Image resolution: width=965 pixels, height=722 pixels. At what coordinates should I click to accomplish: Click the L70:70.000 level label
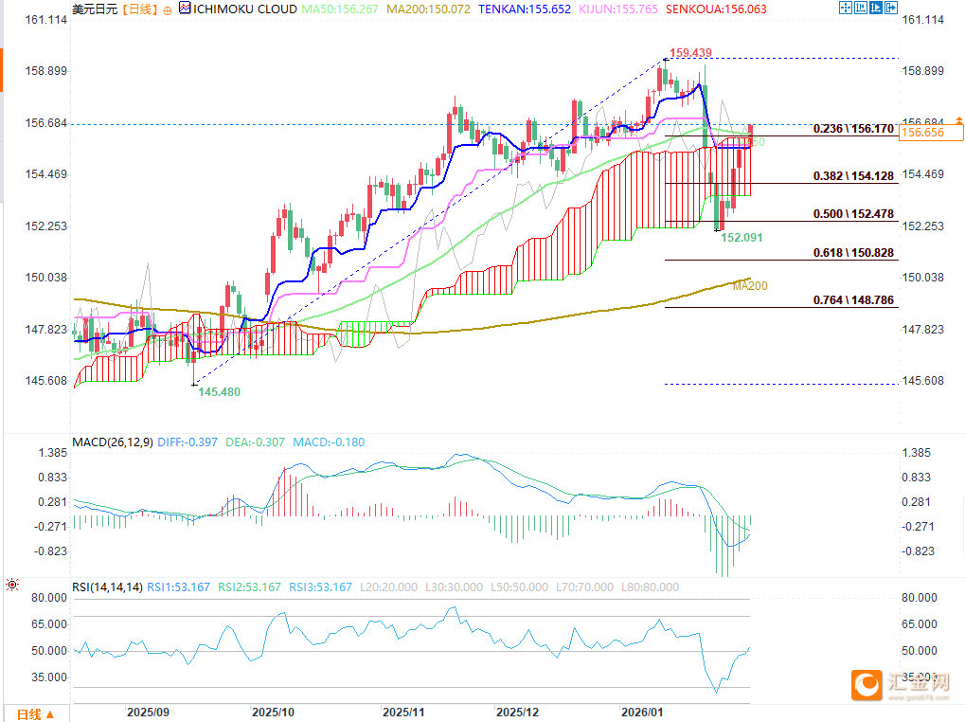click(x=584, y=587)
